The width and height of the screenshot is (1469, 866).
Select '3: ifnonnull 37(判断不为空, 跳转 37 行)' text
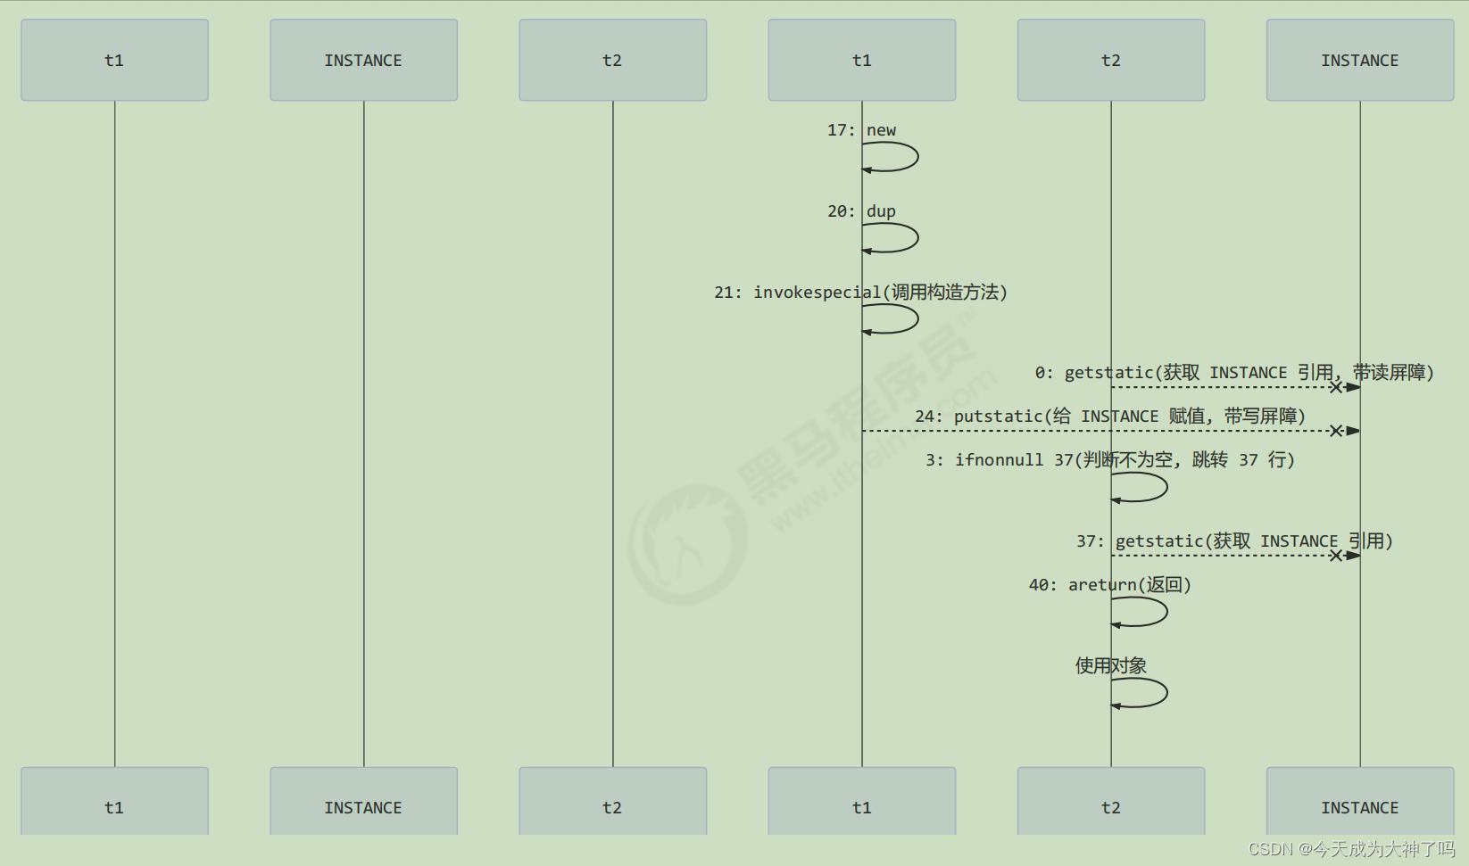[x=1110, y=460]
